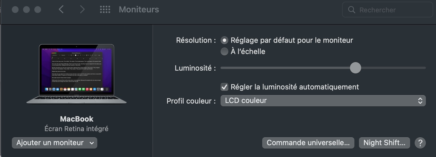Click the back navigation arrow
This screenshot has width=436, height=157.
(61, 10)
